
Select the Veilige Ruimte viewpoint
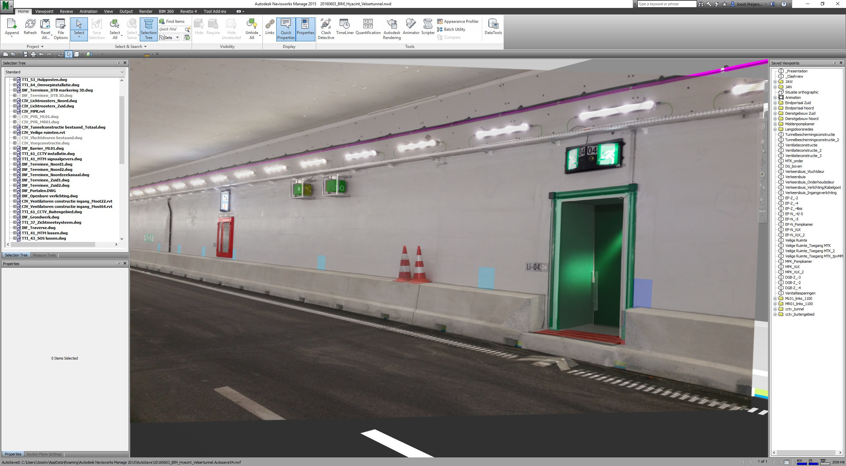pyautogui.click(x=796, y=240)
